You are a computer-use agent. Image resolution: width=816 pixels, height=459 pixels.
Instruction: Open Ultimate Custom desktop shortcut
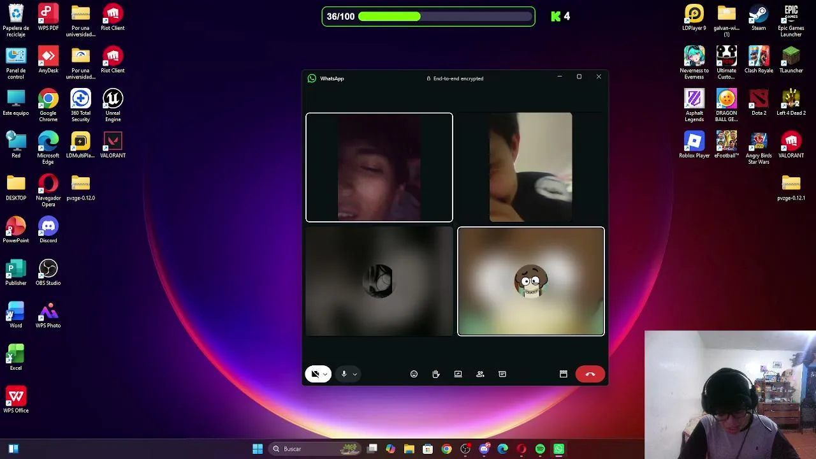point(727,62)
